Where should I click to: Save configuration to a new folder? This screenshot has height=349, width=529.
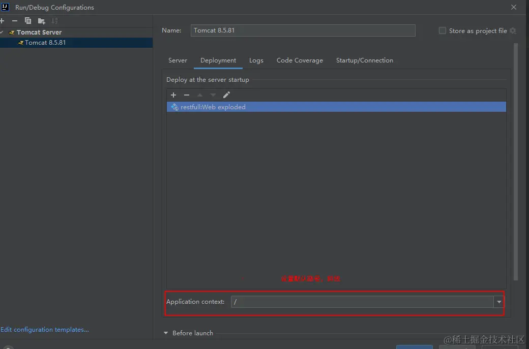(42, 21)
